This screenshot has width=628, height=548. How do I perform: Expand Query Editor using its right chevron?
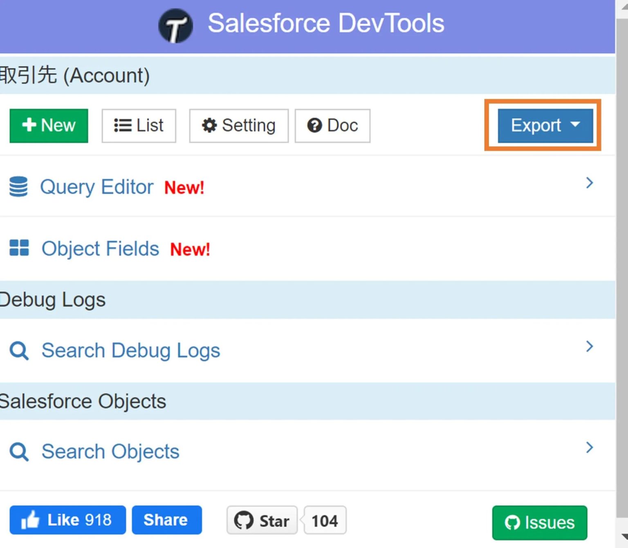pos(589,183)
